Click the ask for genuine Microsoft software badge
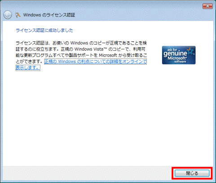The height and width of the screenshot is (183, 216). click(179, 55)
